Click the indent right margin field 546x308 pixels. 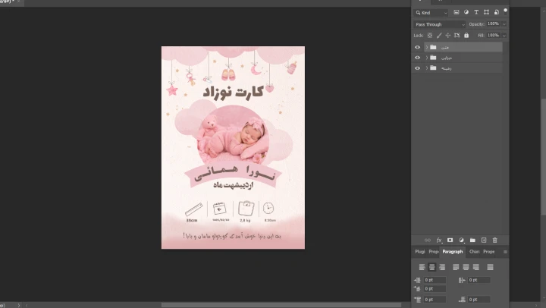point(479,280)
